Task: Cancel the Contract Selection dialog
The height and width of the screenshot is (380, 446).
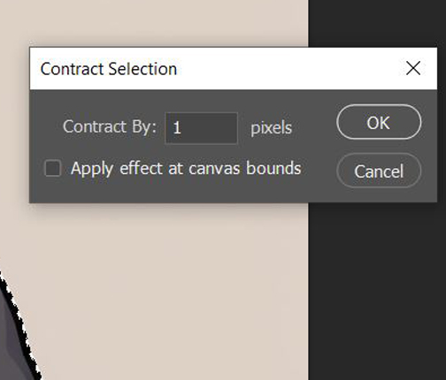Action: [x=379, y=171]
